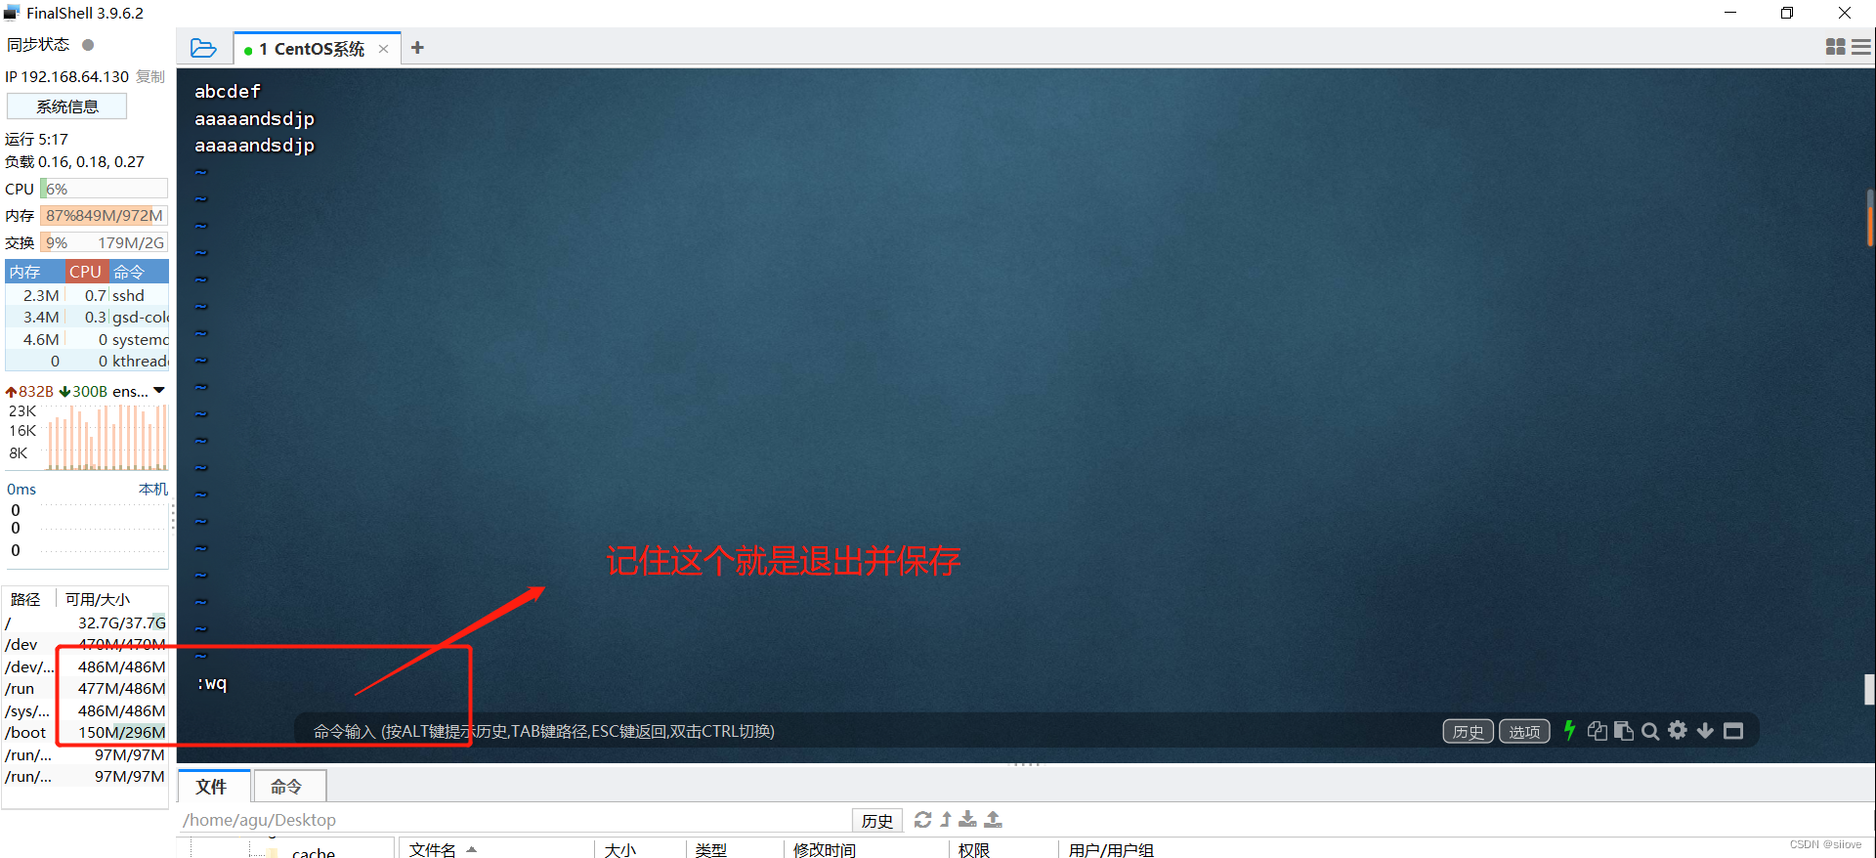Click the 可用/大小 column header
The height and width of the screenshot is (858, 1876).
click(x=98, y=599)
